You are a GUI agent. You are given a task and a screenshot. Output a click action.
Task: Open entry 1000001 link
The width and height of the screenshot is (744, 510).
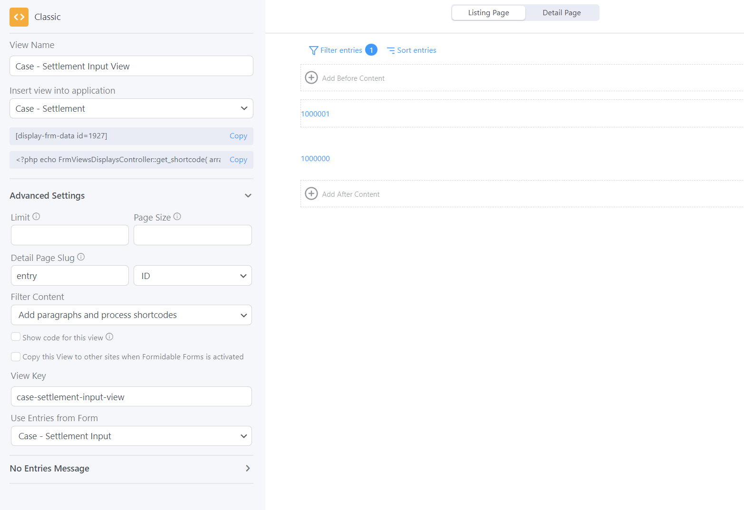315,114
